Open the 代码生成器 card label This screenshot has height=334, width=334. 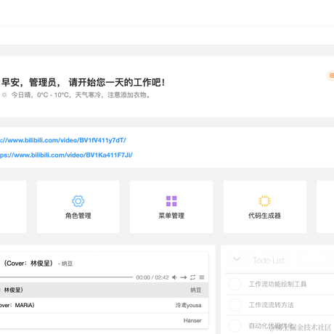(x=264, y=216)
